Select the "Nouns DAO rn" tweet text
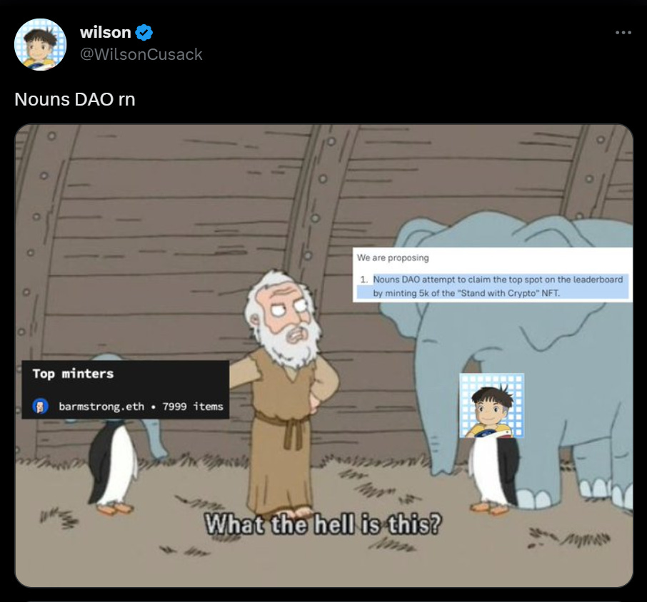Image resolution: width=647 pixels, height=602 pixels. tap(75, 99)
